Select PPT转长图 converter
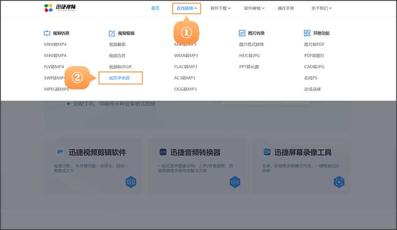 [249, 67]
